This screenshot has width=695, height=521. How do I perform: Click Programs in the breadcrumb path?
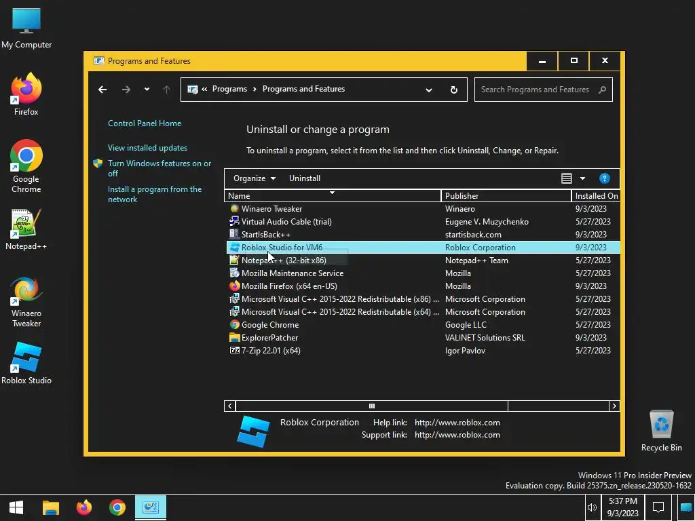(x=229, y=89)
